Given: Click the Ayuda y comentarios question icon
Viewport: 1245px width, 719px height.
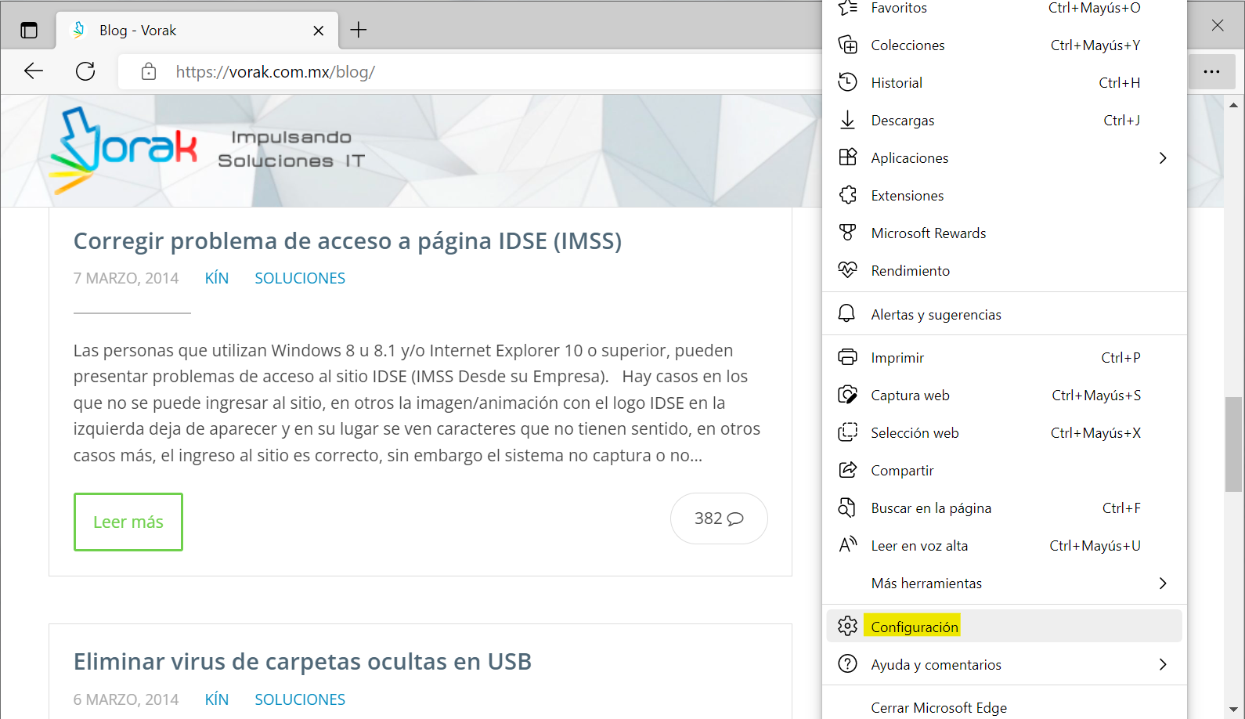Looking at the screenshot, I should (847, 664).
